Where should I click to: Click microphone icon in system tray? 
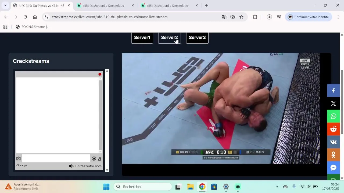[294, 187]
